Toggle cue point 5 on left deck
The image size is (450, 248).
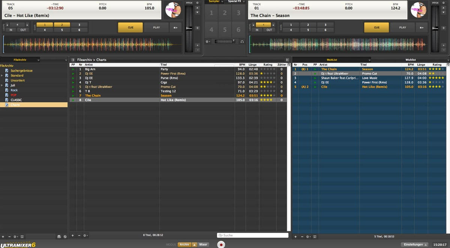click(x=62, y=30)
